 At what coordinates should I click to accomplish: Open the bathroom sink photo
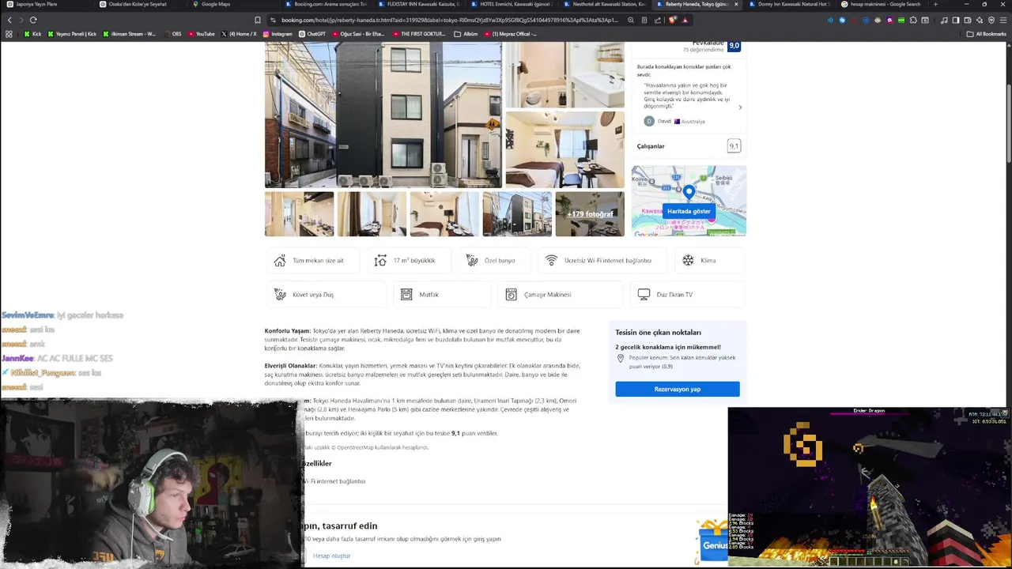565,74
